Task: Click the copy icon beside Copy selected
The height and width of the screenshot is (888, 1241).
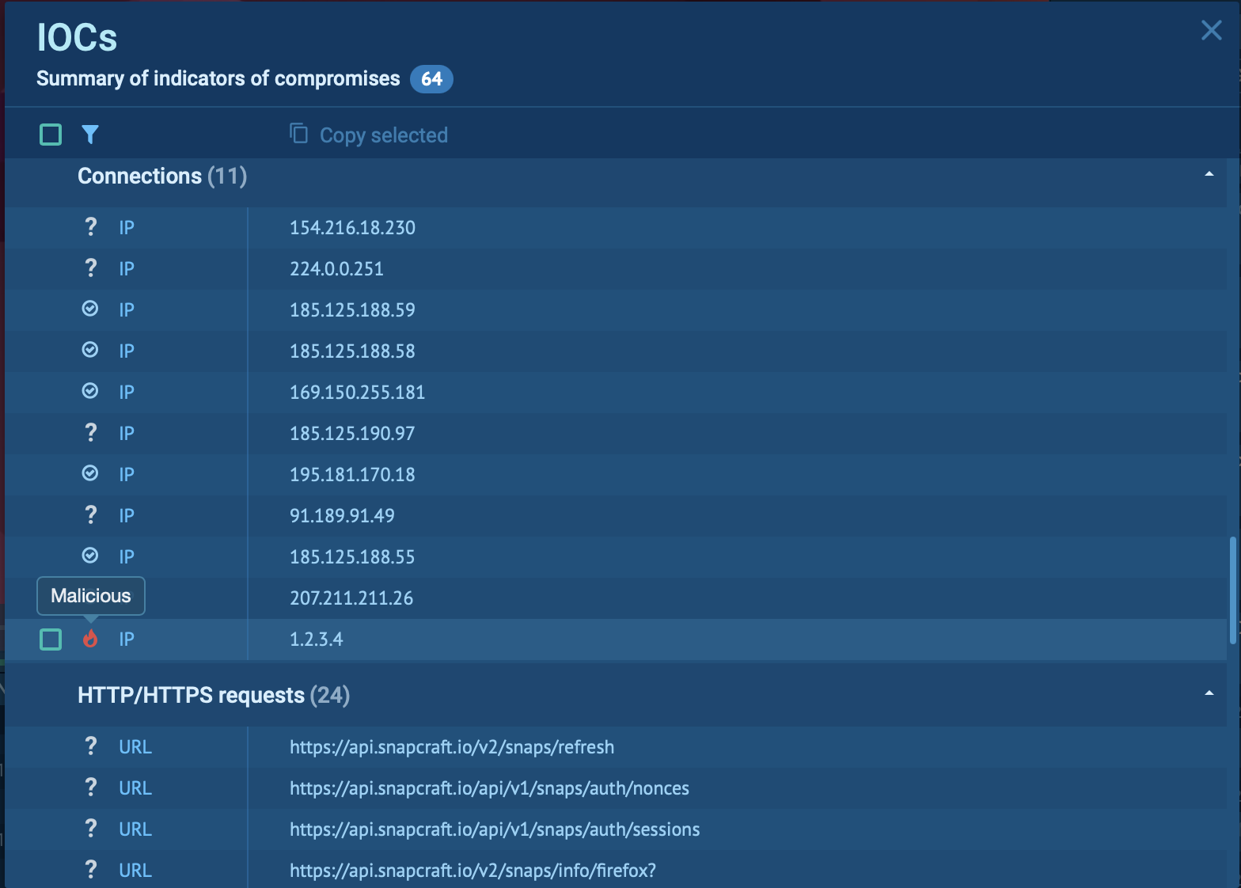Action: tap(298, 133)
